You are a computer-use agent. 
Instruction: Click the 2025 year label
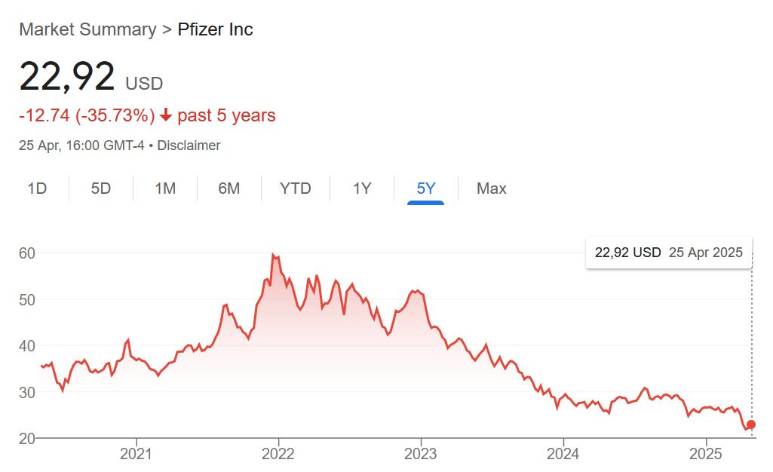pyautogui.click(x=705, y=454)
